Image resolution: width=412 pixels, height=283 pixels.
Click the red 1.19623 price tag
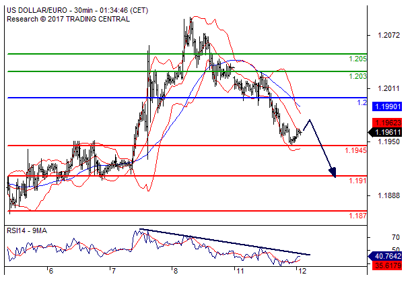click(x=387, y=123)
